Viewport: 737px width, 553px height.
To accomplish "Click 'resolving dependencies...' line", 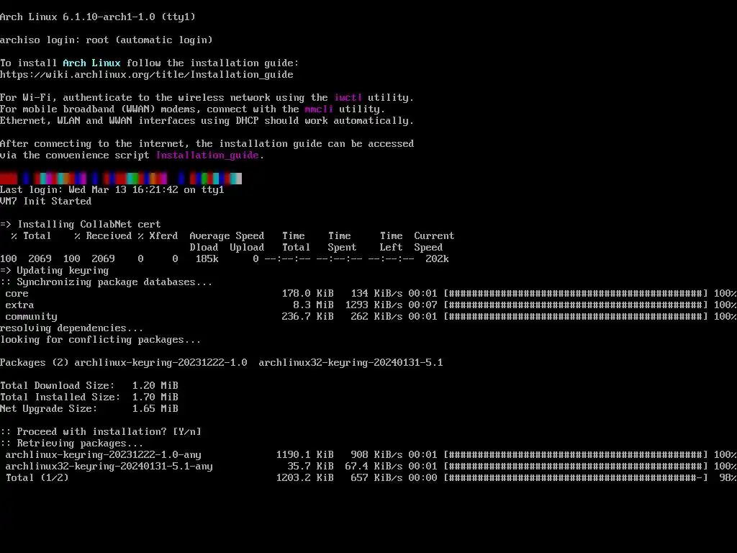I will point(72,328).
